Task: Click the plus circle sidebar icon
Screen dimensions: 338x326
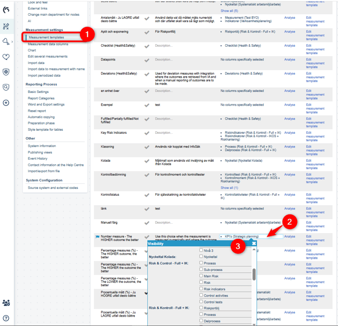Action: tap(6, 103)
